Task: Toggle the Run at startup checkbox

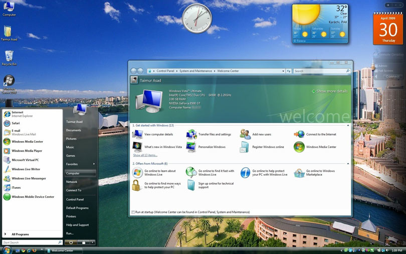Action: (x=133, y=212)
